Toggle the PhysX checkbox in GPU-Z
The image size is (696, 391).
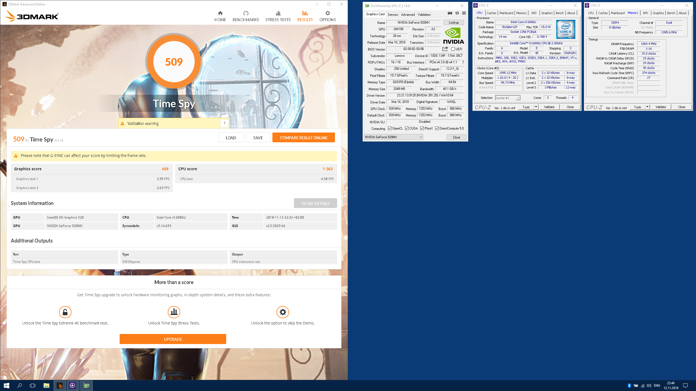(x=422, y=128)
